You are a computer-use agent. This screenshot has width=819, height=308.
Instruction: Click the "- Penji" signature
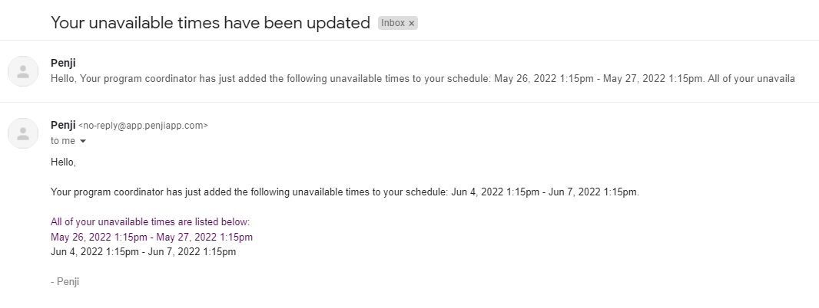coord(65,282)
